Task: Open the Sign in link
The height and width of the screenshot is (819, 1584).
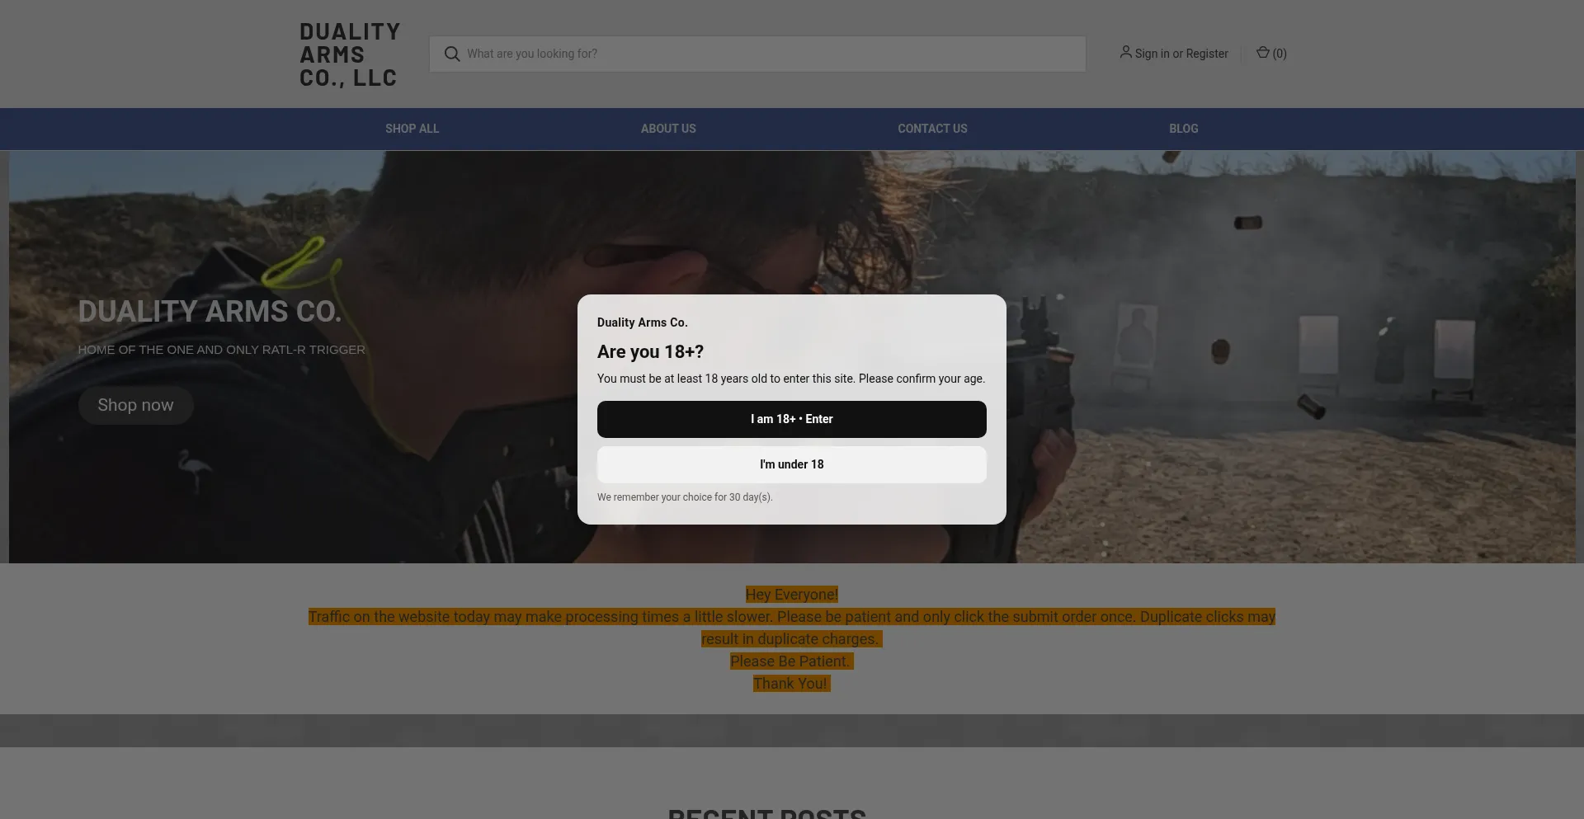Action: pyautogui.click(x=1152, y=54)
